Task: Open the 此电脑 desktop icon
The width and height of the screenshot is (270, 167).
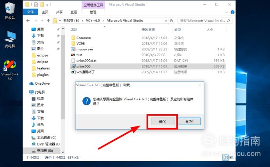Action: (x=10, y=39)
